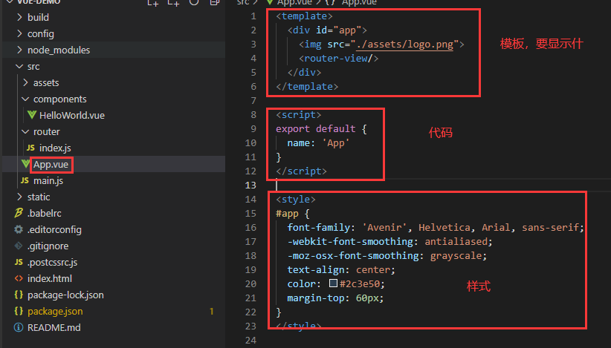Open the ./assets/logo.png path link
This screenshot has height=348, width=611.
pyautogui.click(x=404, y=45)
